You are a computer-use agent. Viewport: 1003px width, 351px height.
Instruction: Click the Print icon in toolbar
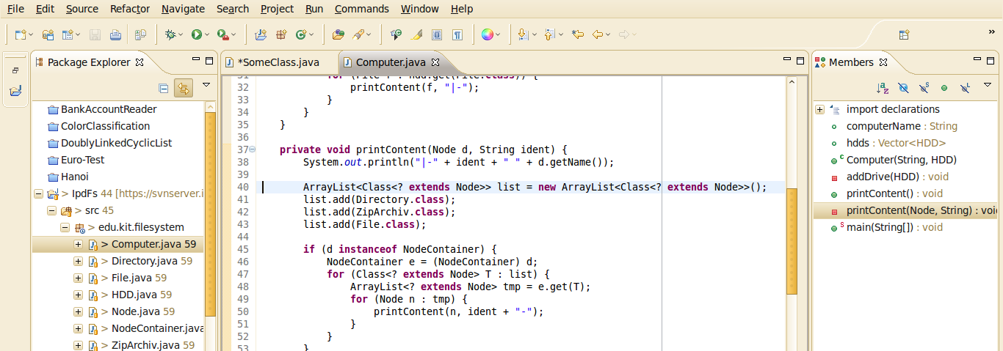pos(115,34)
